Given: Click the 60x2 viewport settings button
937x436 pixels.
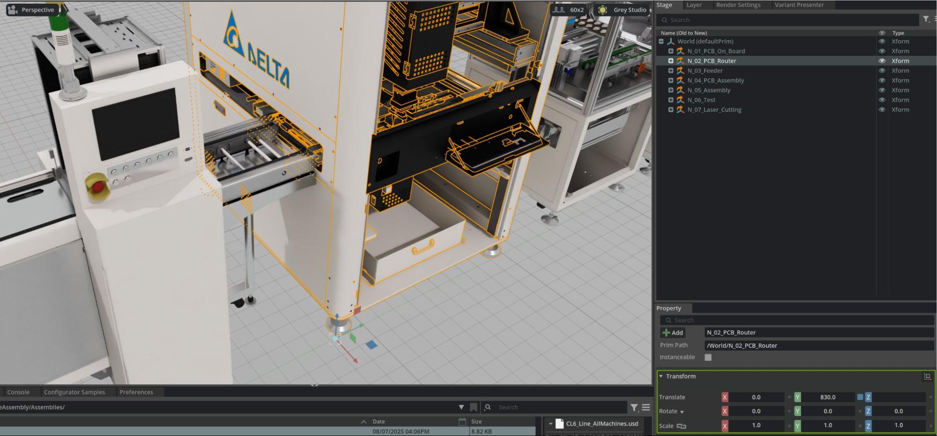Looking at the screenshot, I should (568, 10).
